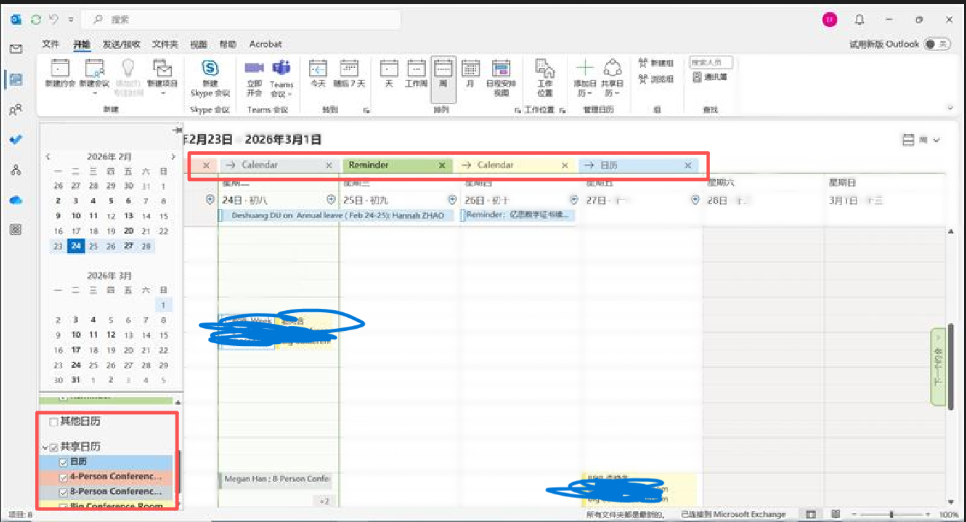Click the zoom out minus button
The height and width of the screenshot is (522, 966).
pyautogui.click(x=854, y=514)
